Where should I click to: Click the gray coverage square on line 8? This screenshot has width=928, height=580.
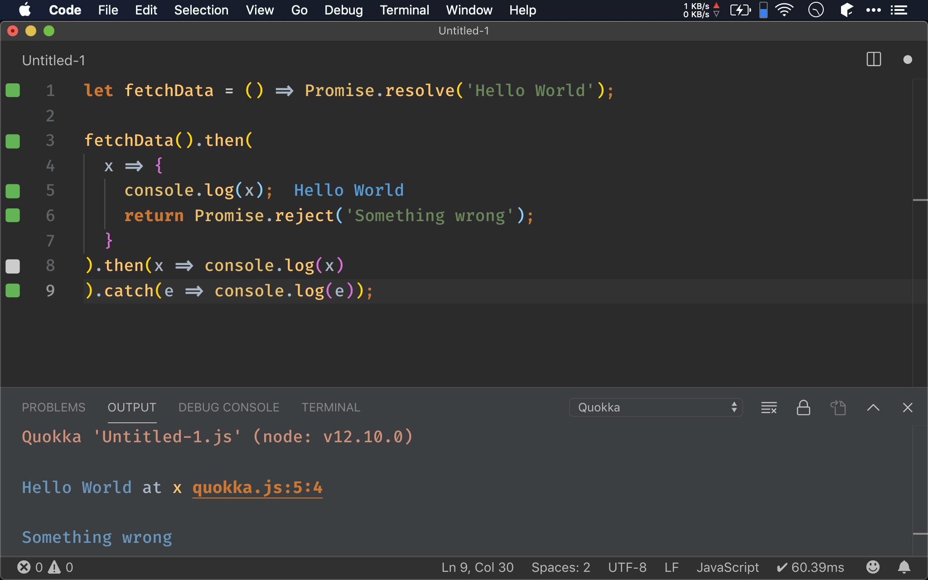(13, 266)
